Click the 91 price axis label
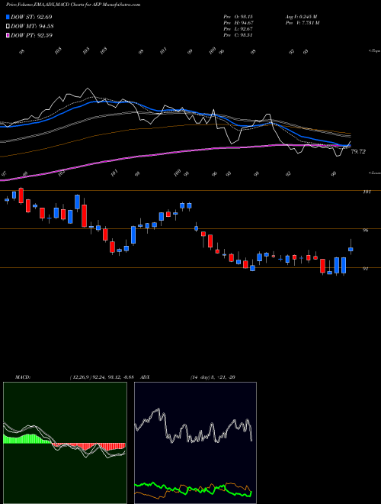The image size is (381, 504). [365, 269]
